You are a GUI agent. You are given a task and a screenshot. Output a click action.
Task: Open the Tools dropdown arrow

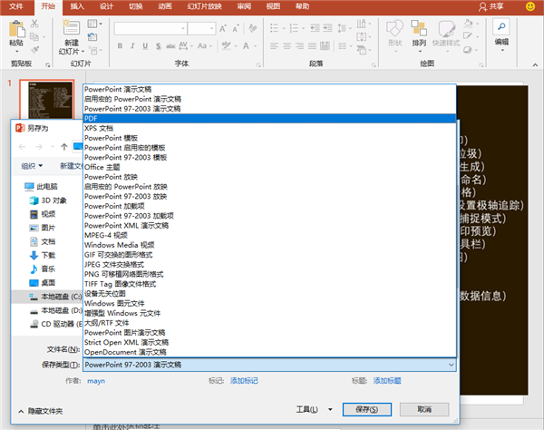330,409
